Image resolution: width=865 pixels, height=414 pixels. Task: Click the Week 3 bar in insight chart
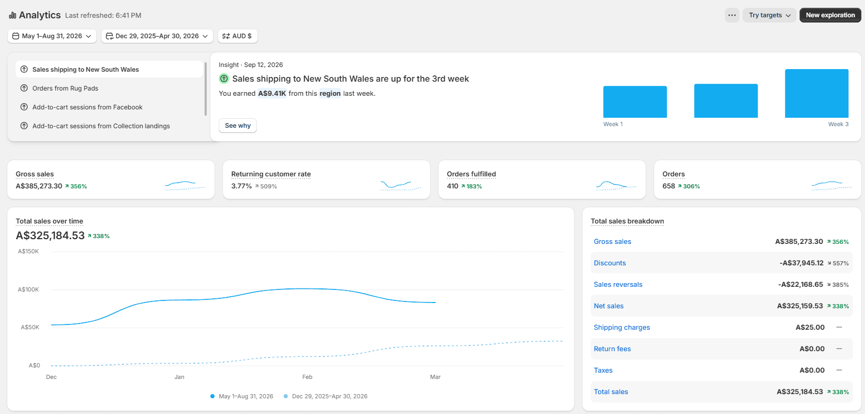pos(816,93)
